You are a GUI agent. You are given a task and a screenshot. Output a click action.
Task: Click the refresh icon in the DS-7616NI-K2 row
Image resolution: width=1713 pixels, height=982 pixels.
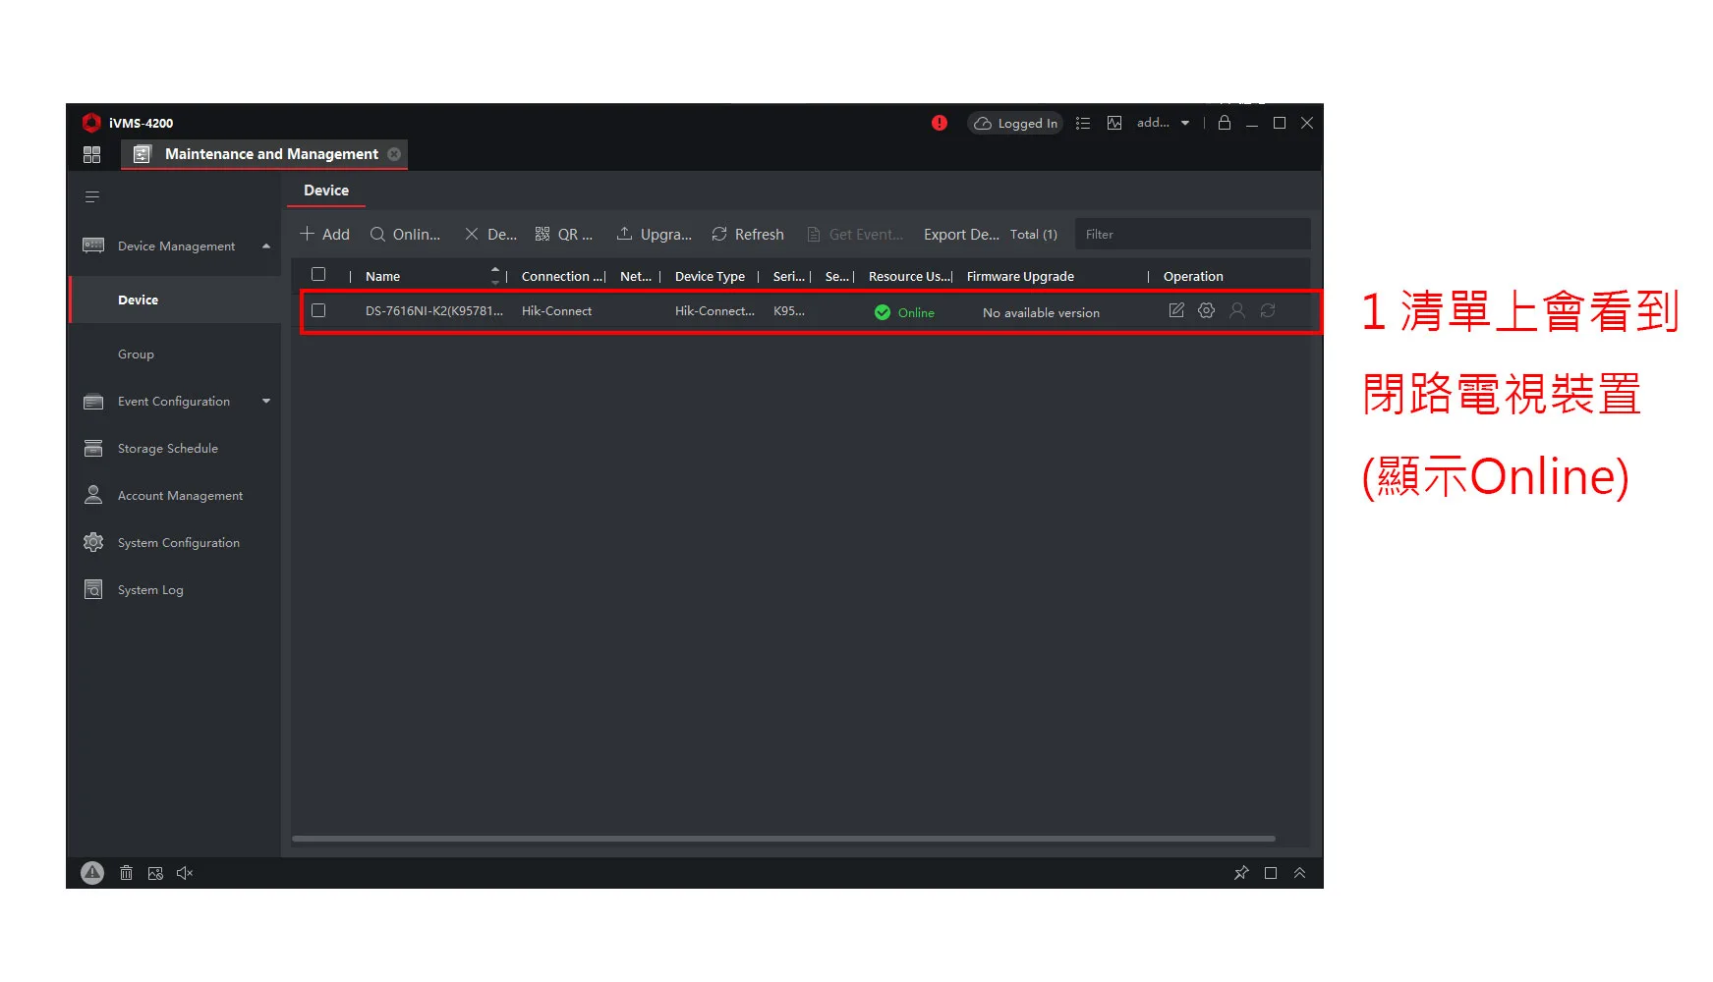click(x=1268, y=310)
